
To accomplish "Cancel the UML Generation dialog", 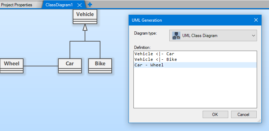I will pos(244,115).
